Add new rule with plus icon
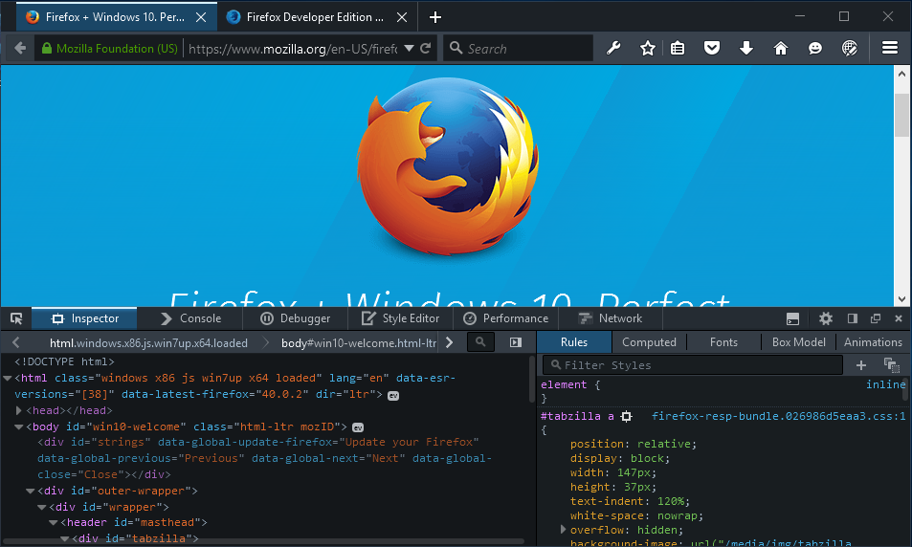The width and height of the screenshot is (912, 547). (x=860, y=364)
